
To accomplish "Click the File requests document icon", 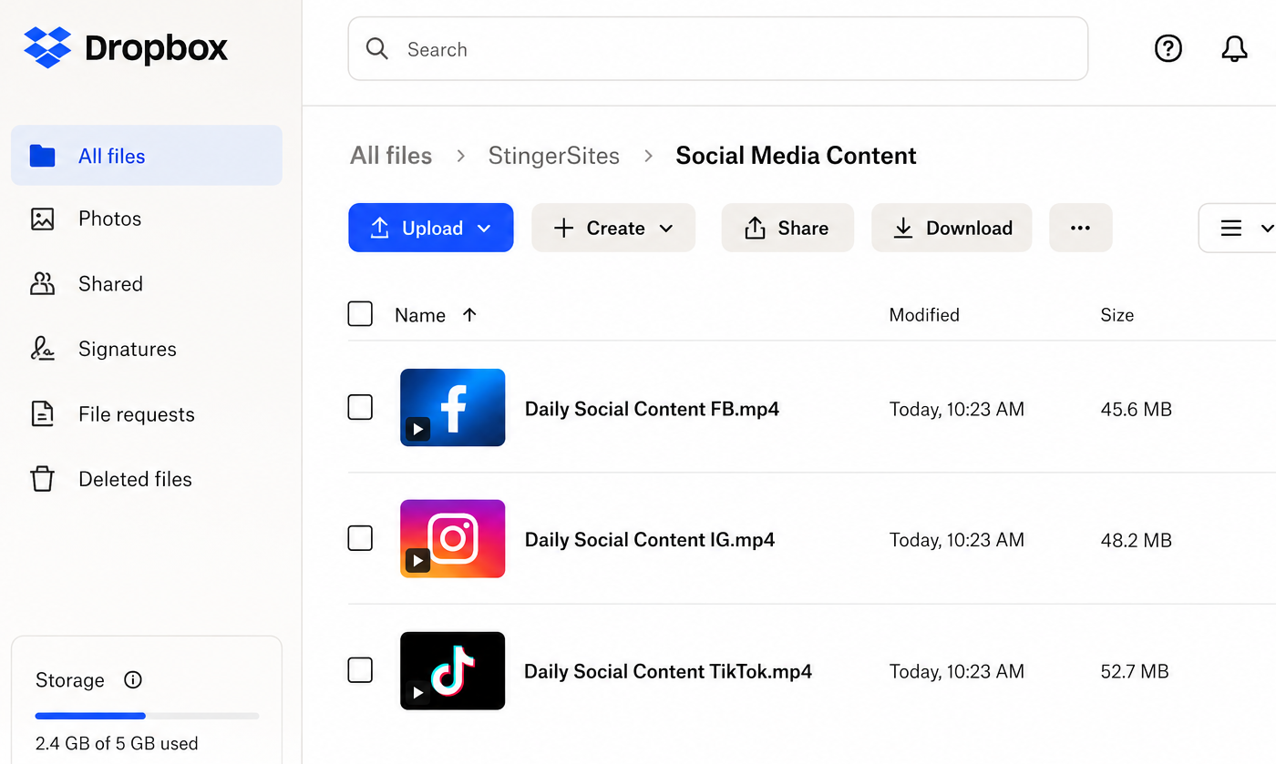I will pos(42,413).
